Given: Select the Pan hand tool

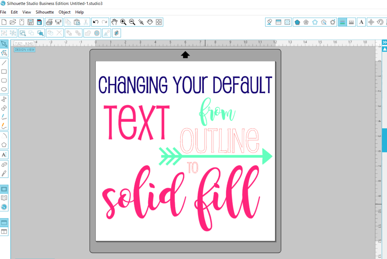Looking at the screenshot, I should 114,22.
